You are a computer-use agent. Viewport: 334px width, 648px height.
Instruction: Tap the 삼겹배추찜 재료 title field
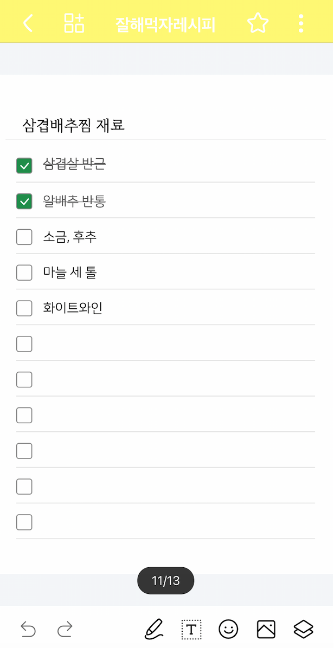(74, 126)
